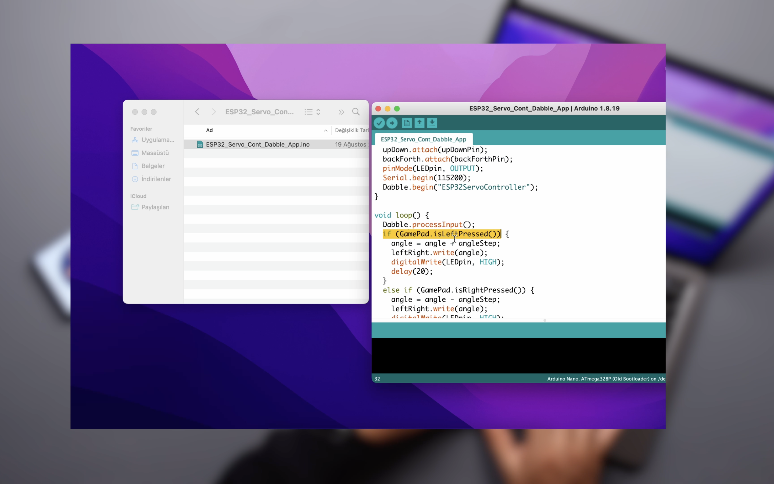
Task: Click the Upload arrow button in Arduino
Action: click(392, 123)
